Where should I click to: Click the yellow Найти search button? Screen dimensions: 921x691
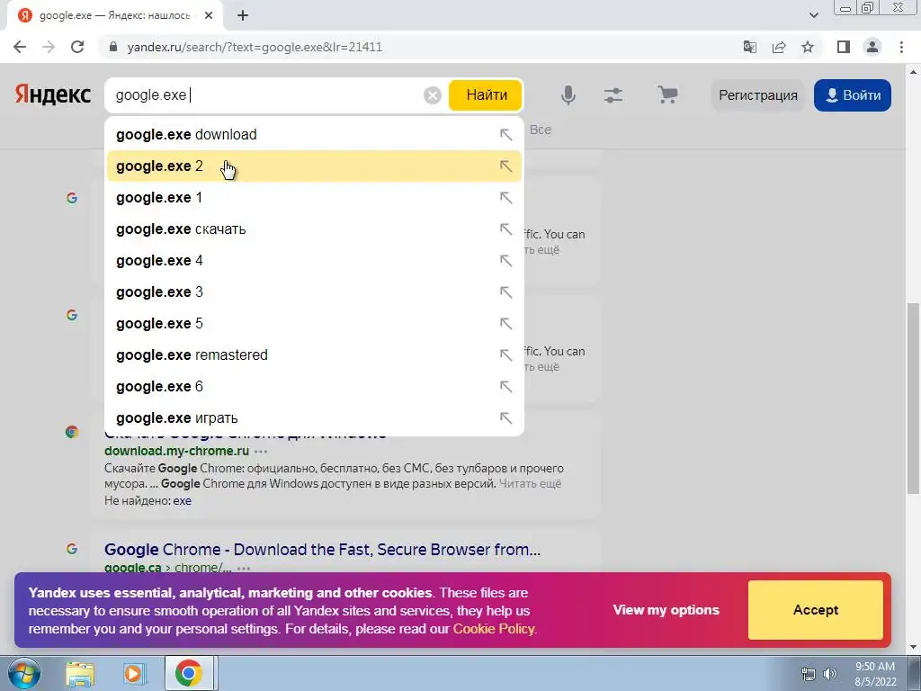(x=485, y=94)
